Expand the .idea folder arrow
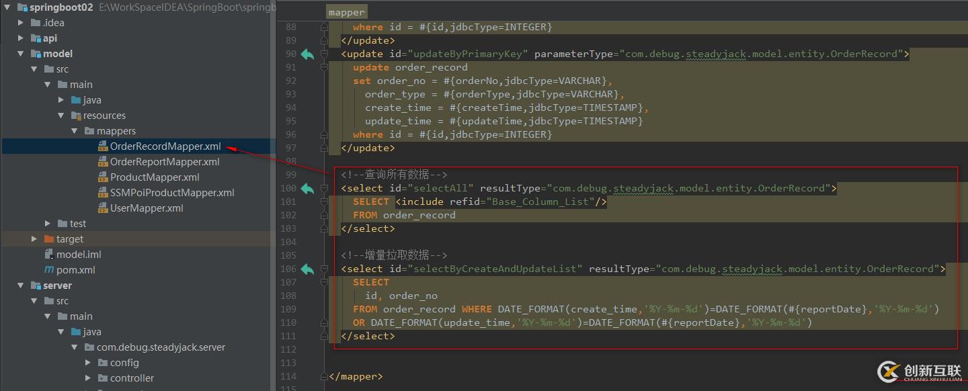Screen dimensions: 968x391 [21, 23]
